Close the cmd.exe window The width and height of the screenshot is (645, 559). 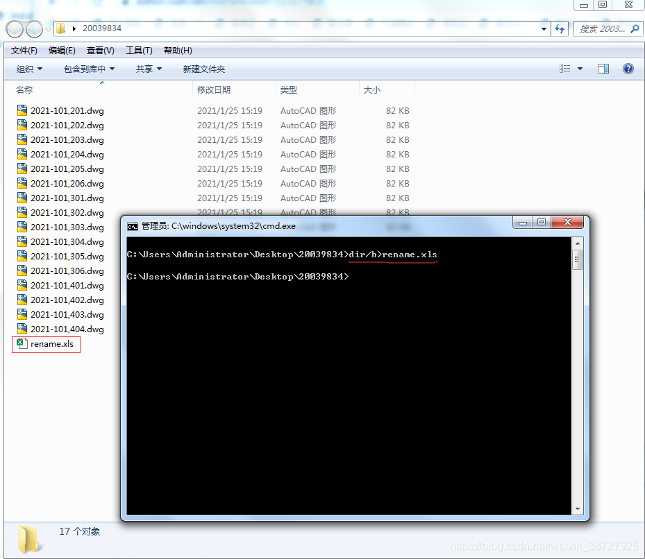567,222
